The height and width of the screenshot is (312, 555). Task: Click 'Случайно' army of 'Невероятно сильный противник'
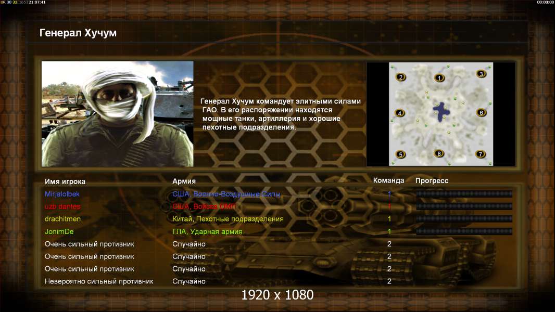189,282
